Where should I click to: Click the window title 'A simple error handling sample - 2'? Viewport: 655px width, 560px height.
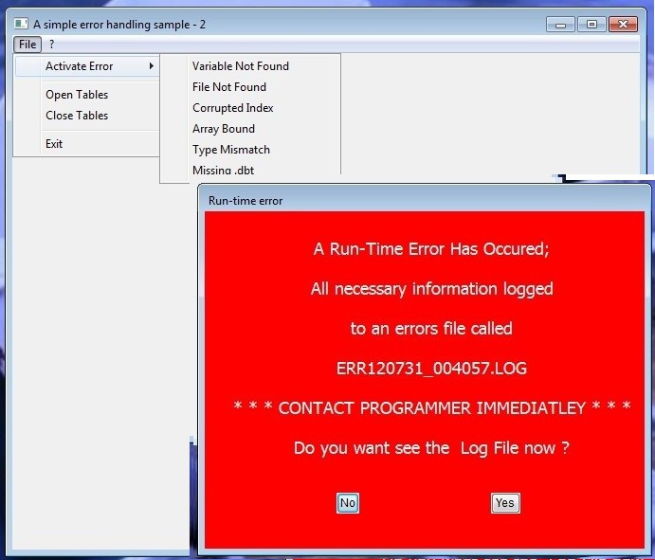pos(119,25)
